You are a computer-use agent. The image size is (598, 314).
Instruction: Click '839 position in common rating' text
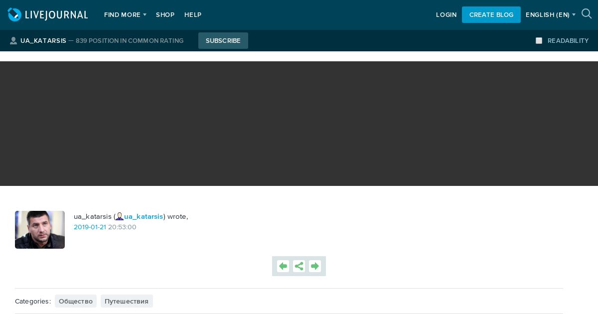pyautogui.click(x=130, y=41)
